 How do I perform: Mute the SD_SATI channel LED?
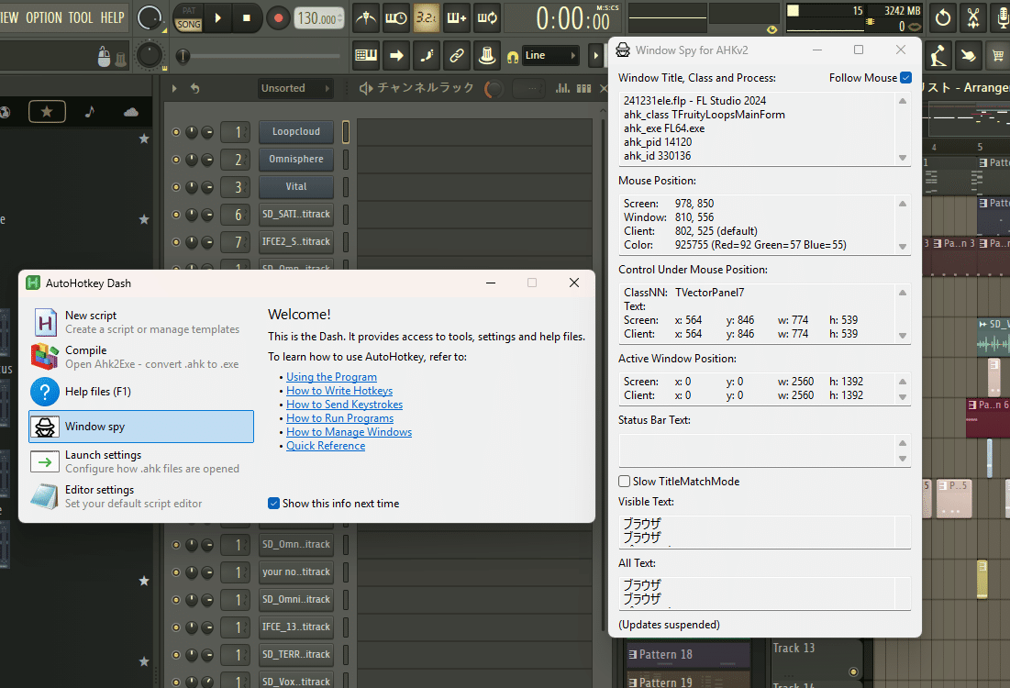click(x=176, y=215)
